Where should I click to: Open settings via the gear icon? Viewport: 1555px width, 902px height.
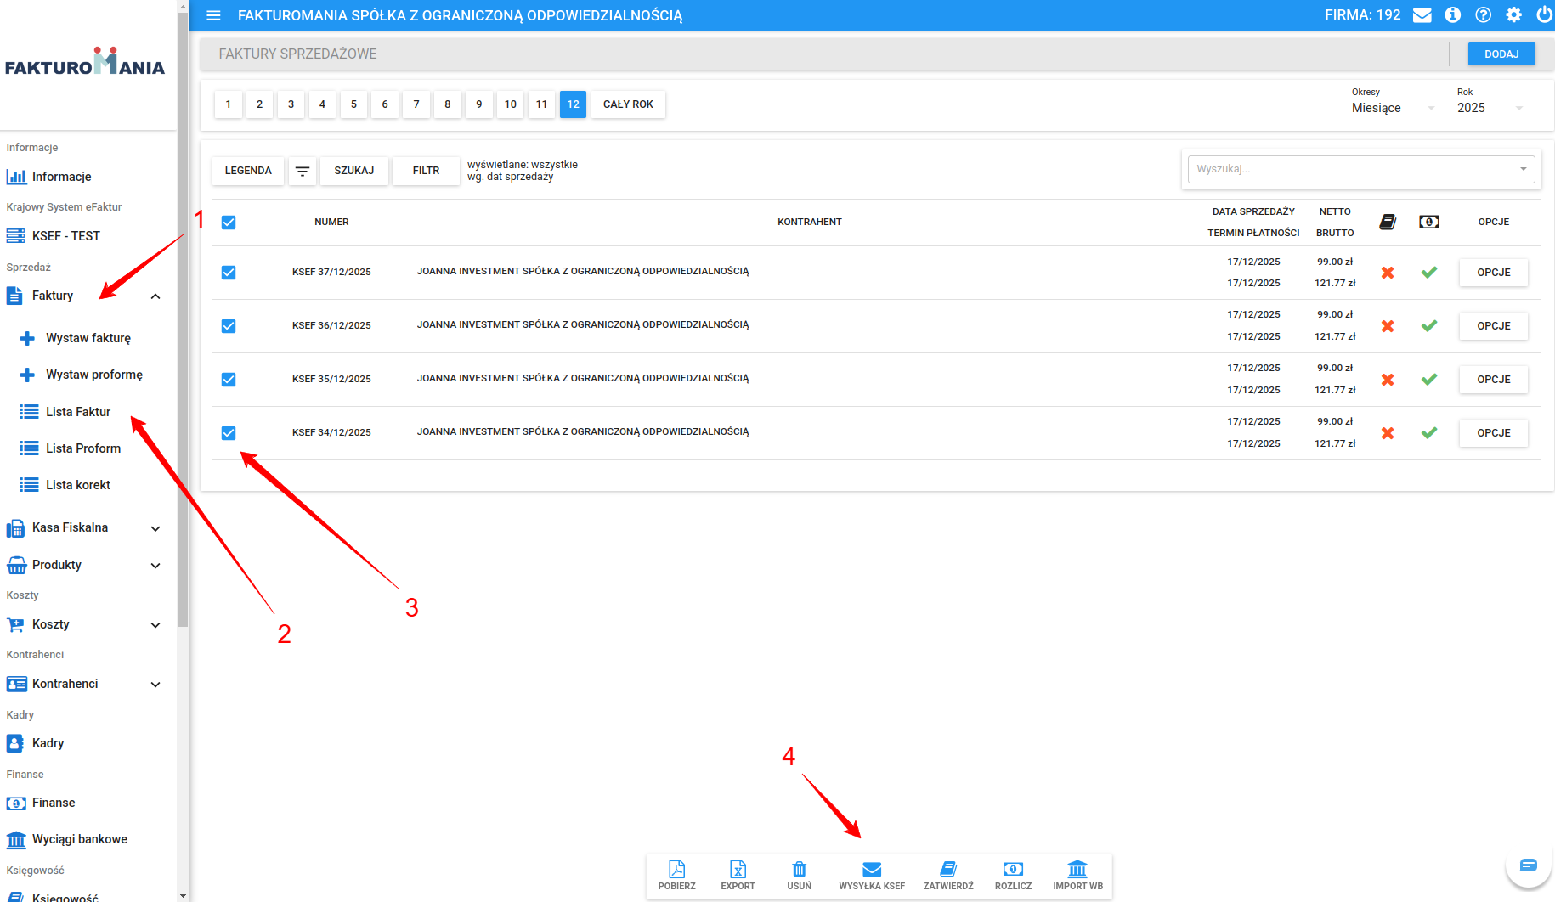click(x=1514, y=15)
